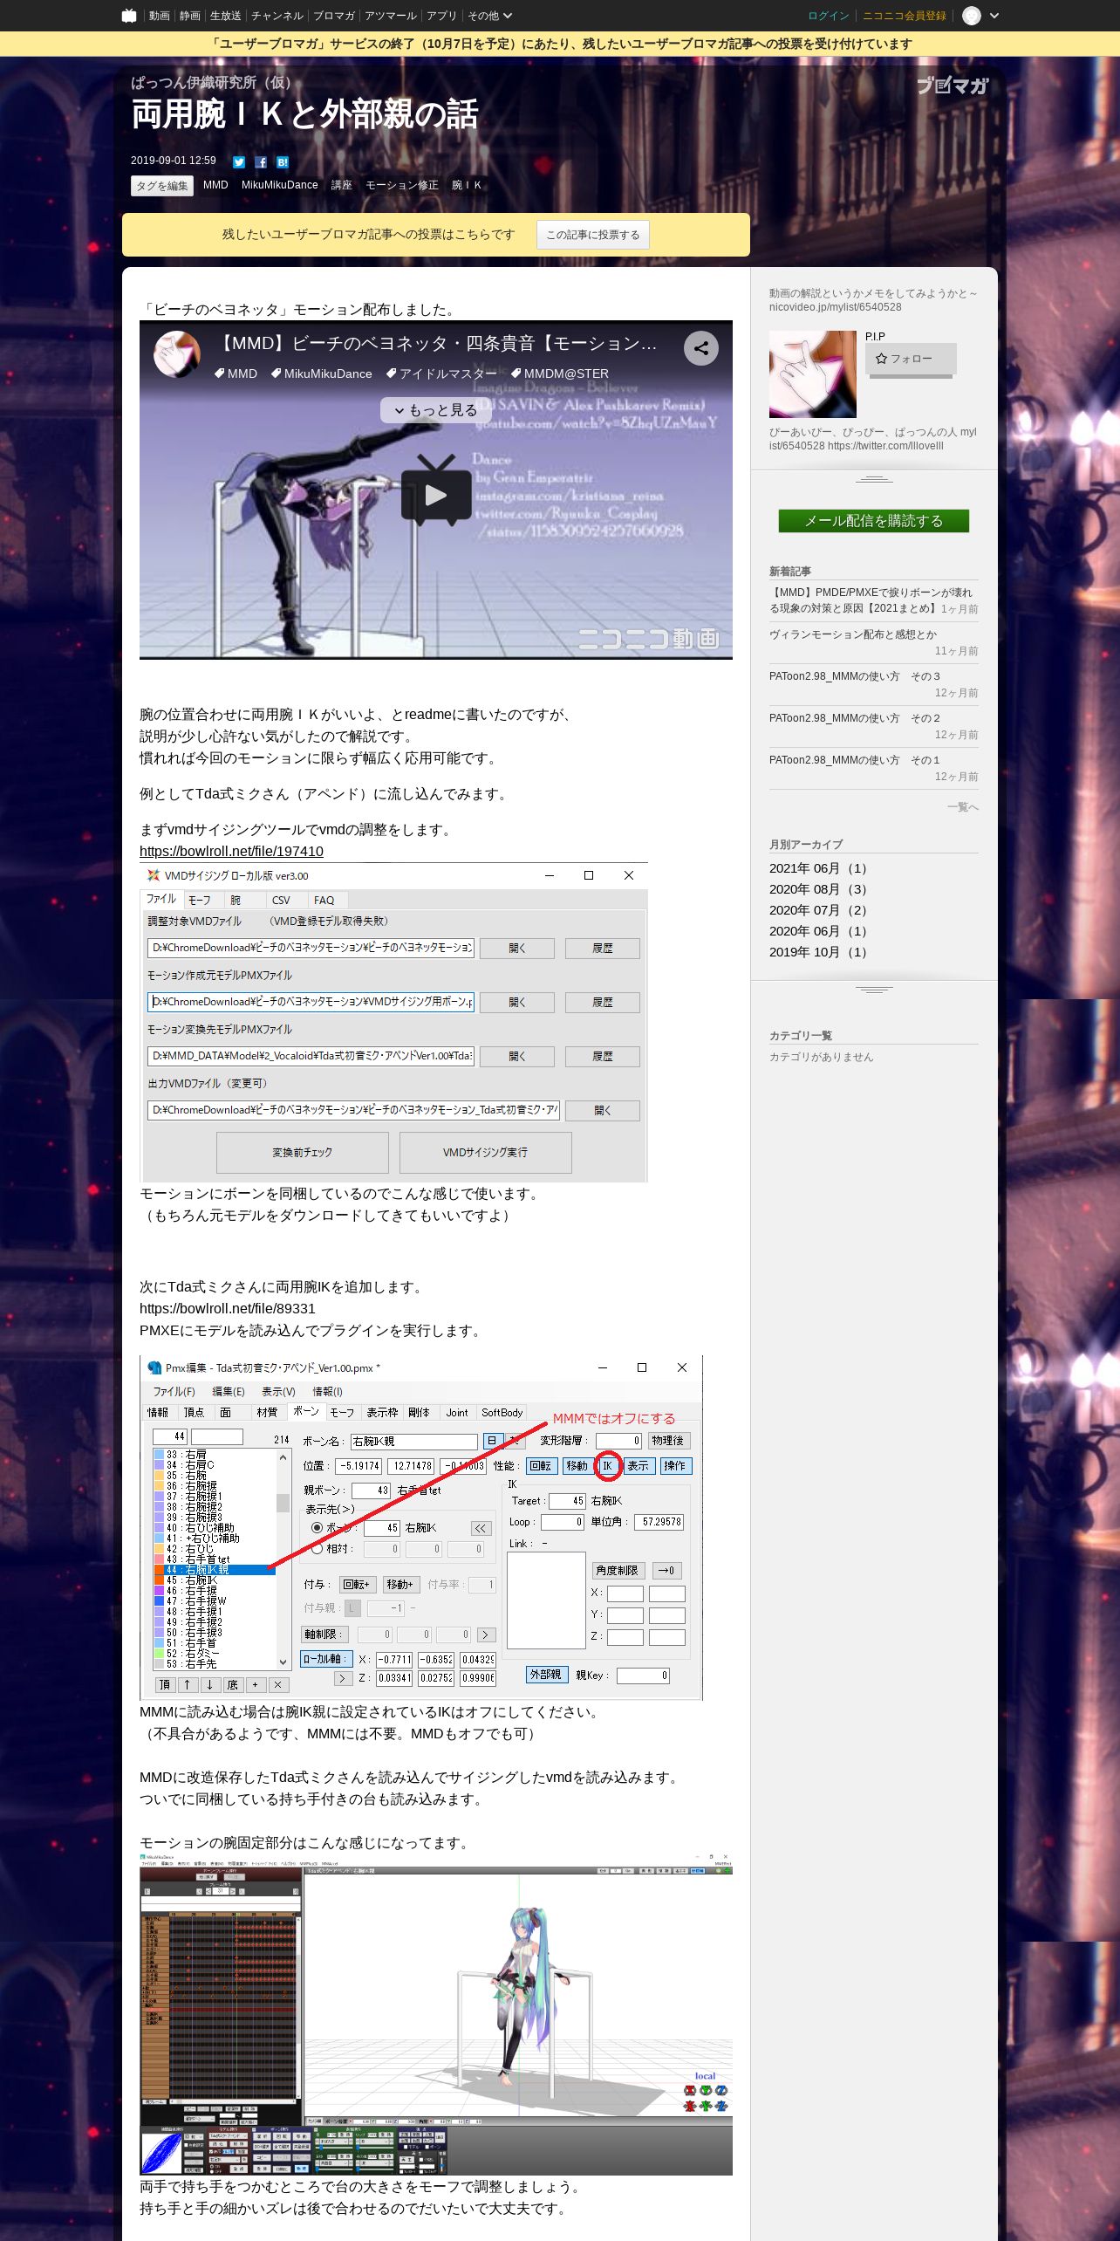The height and width of the screenshot is (2241, 1120).
Task: Click the MikuMikuDance tag on the video embed
Action: point(322,373)
